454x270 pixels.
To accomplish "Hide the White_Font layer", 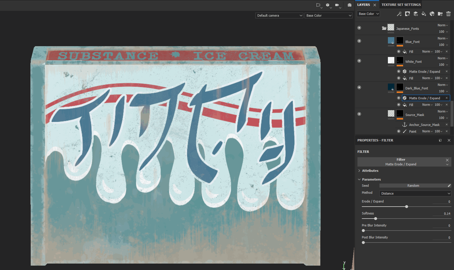I will pos(359,61).
